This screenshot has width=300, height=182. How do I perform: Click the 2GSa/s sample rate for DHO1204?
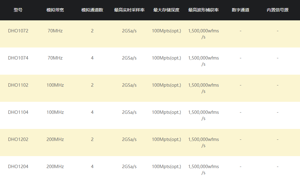tap(129, 167)
